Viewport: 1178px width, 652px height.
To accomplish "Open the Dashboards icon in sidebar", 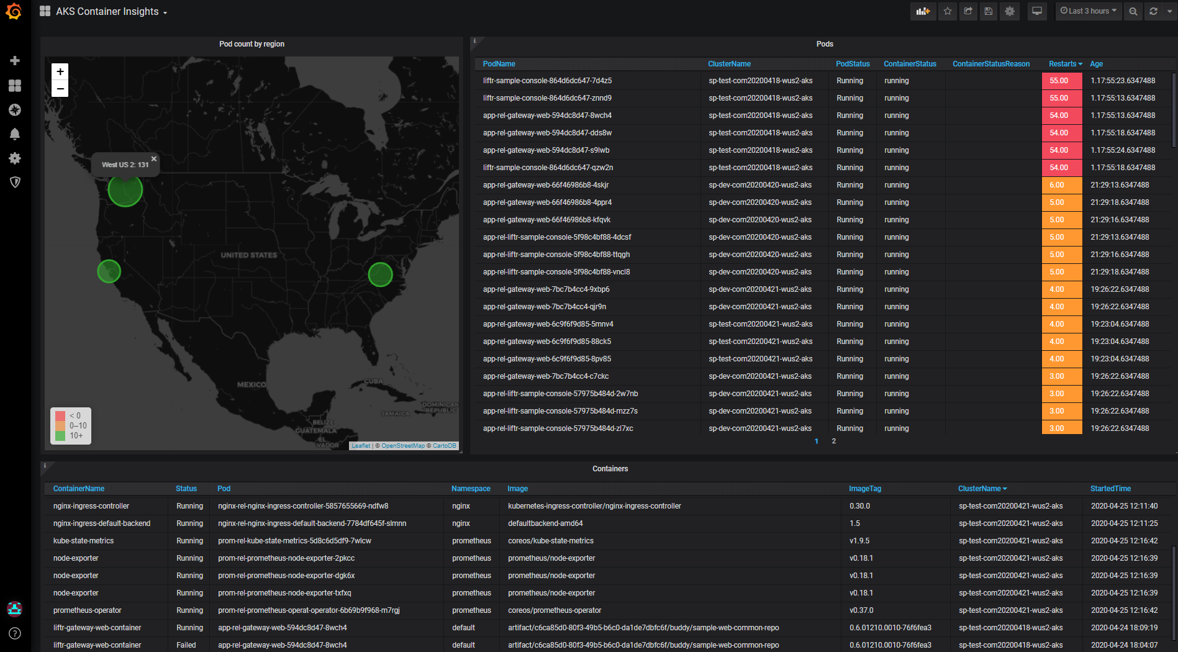I will pyautogui.click(x=15, y=85).
